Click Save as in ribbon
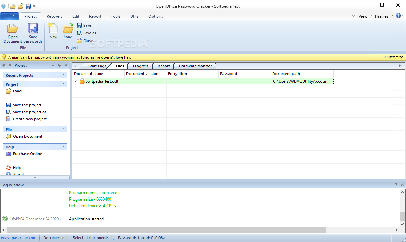This screenshot has width=406, height=242. [86, 33]
